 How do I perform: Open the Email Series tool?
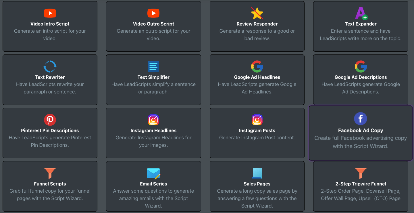[x=153, y=186]
